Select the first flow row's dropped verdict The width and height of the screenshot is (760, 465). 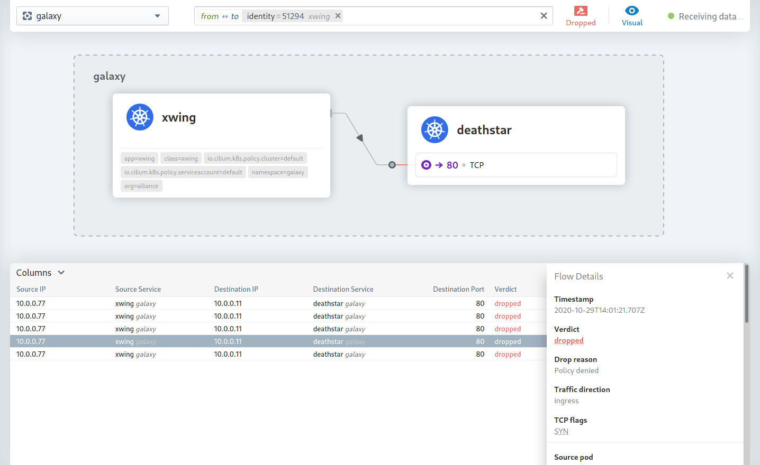(508, 303)
